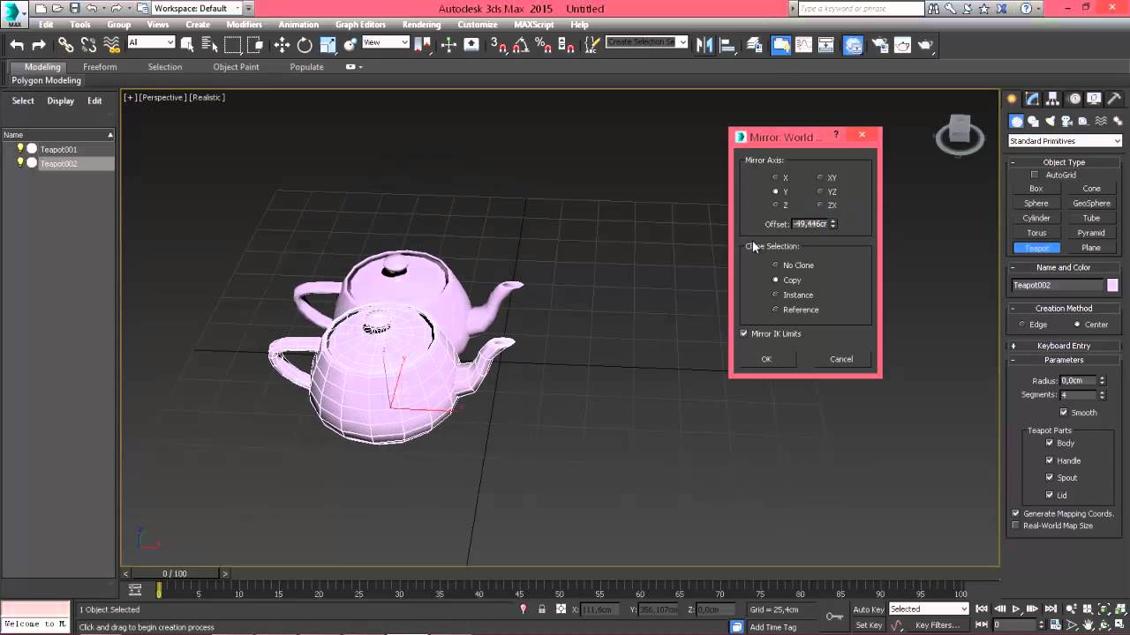Image resolution: width=1130 pixels, height=635 pixels.
Task: Open the Modify panel tab
Action: coord(1032,99)
